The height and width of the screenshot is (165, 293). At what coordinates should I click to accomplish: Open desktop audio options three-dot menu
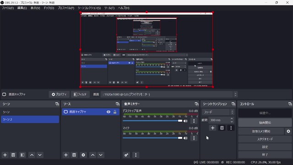194,121
